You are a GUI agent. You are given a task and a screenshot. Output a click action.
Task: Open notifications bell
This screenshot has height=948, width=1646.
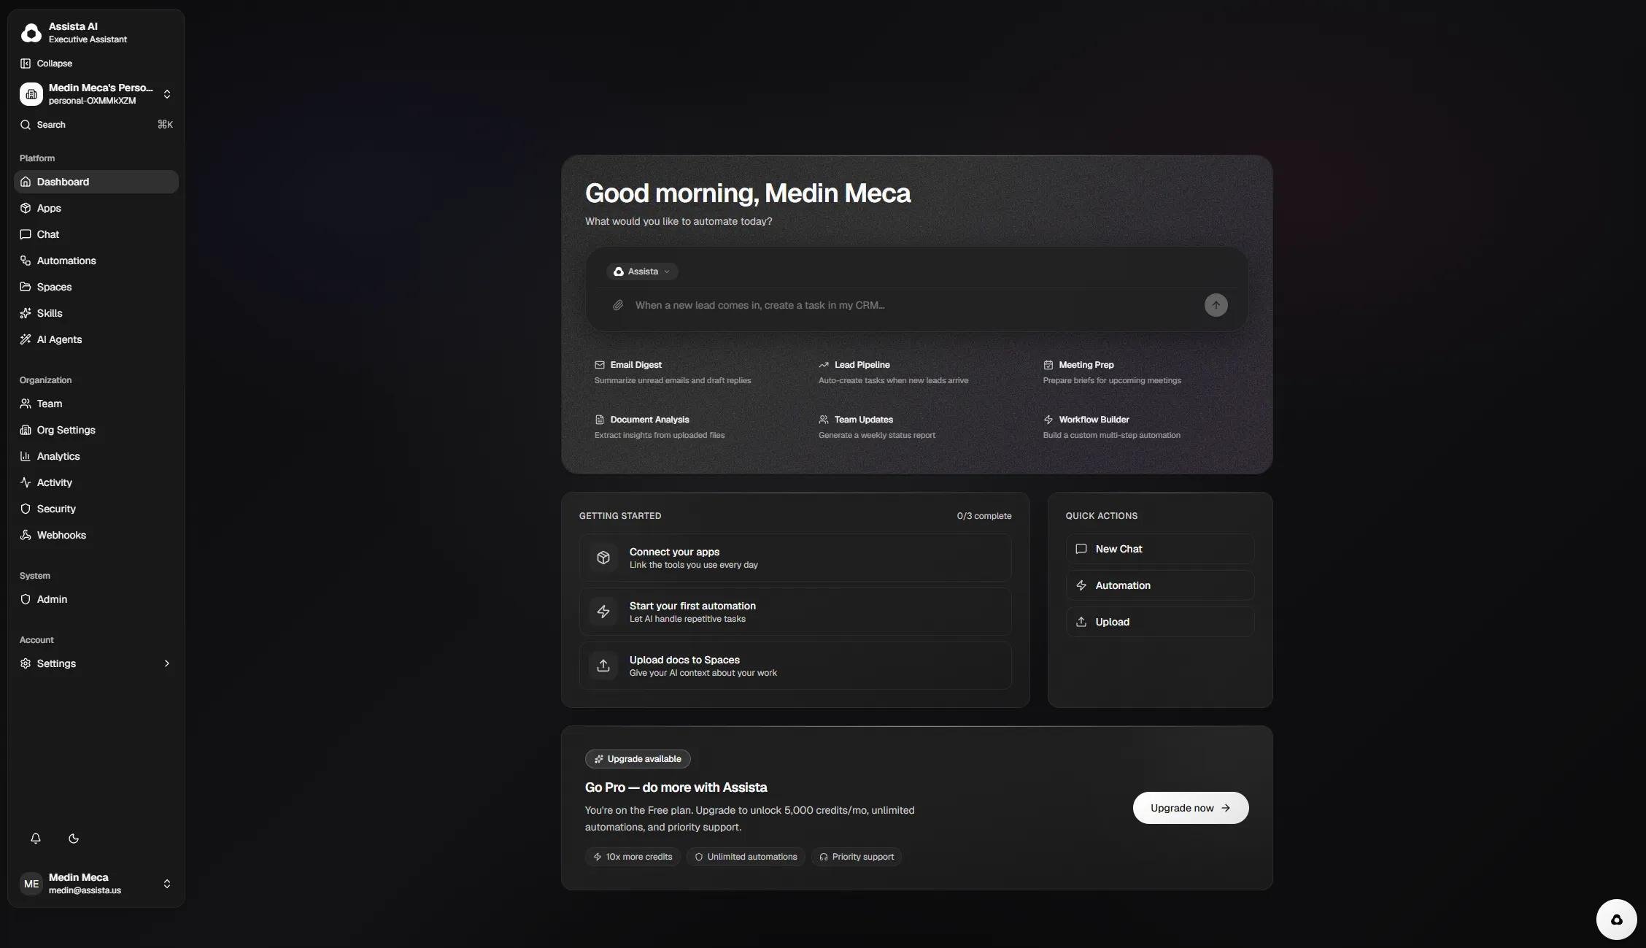coord(36,839)
